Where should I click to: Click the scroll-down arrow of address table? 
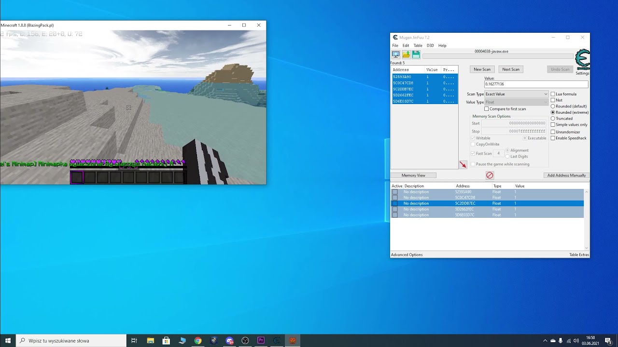click(x=587, y=249)
